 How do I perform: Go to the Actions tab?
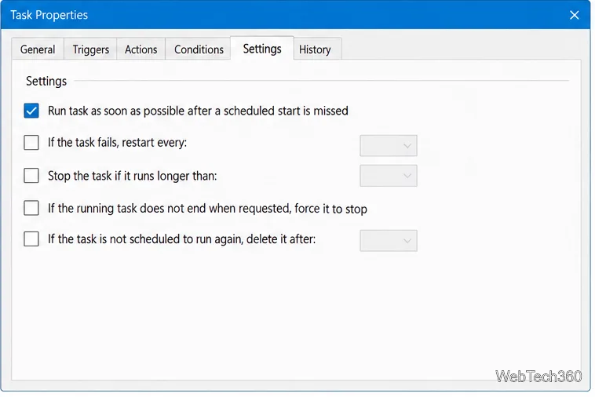pyautogui.click(x=141, y=49)
